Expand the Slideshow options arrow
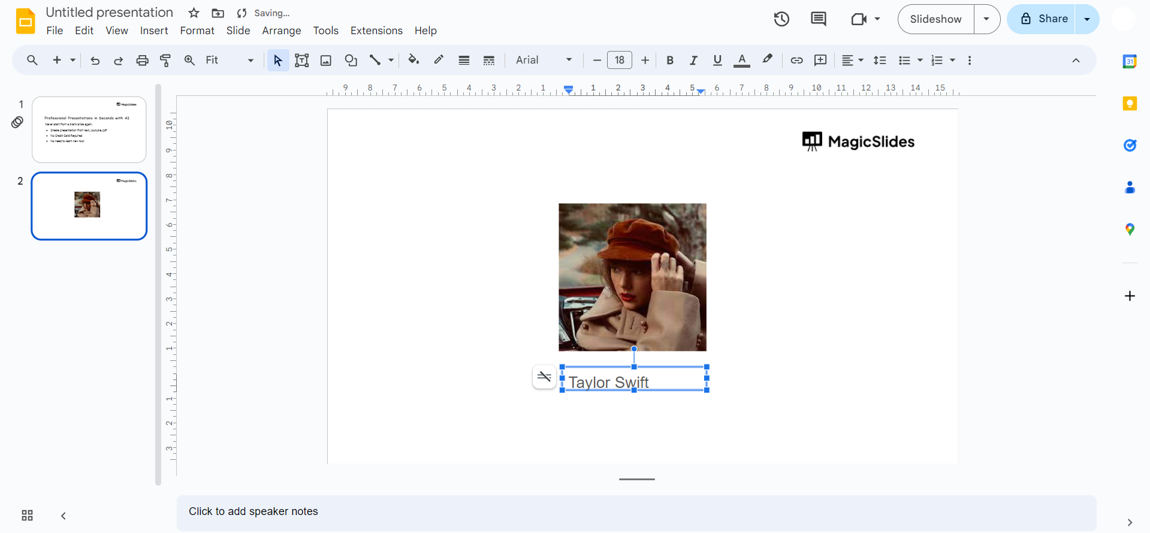1150x533 pixels. point(986,19)
